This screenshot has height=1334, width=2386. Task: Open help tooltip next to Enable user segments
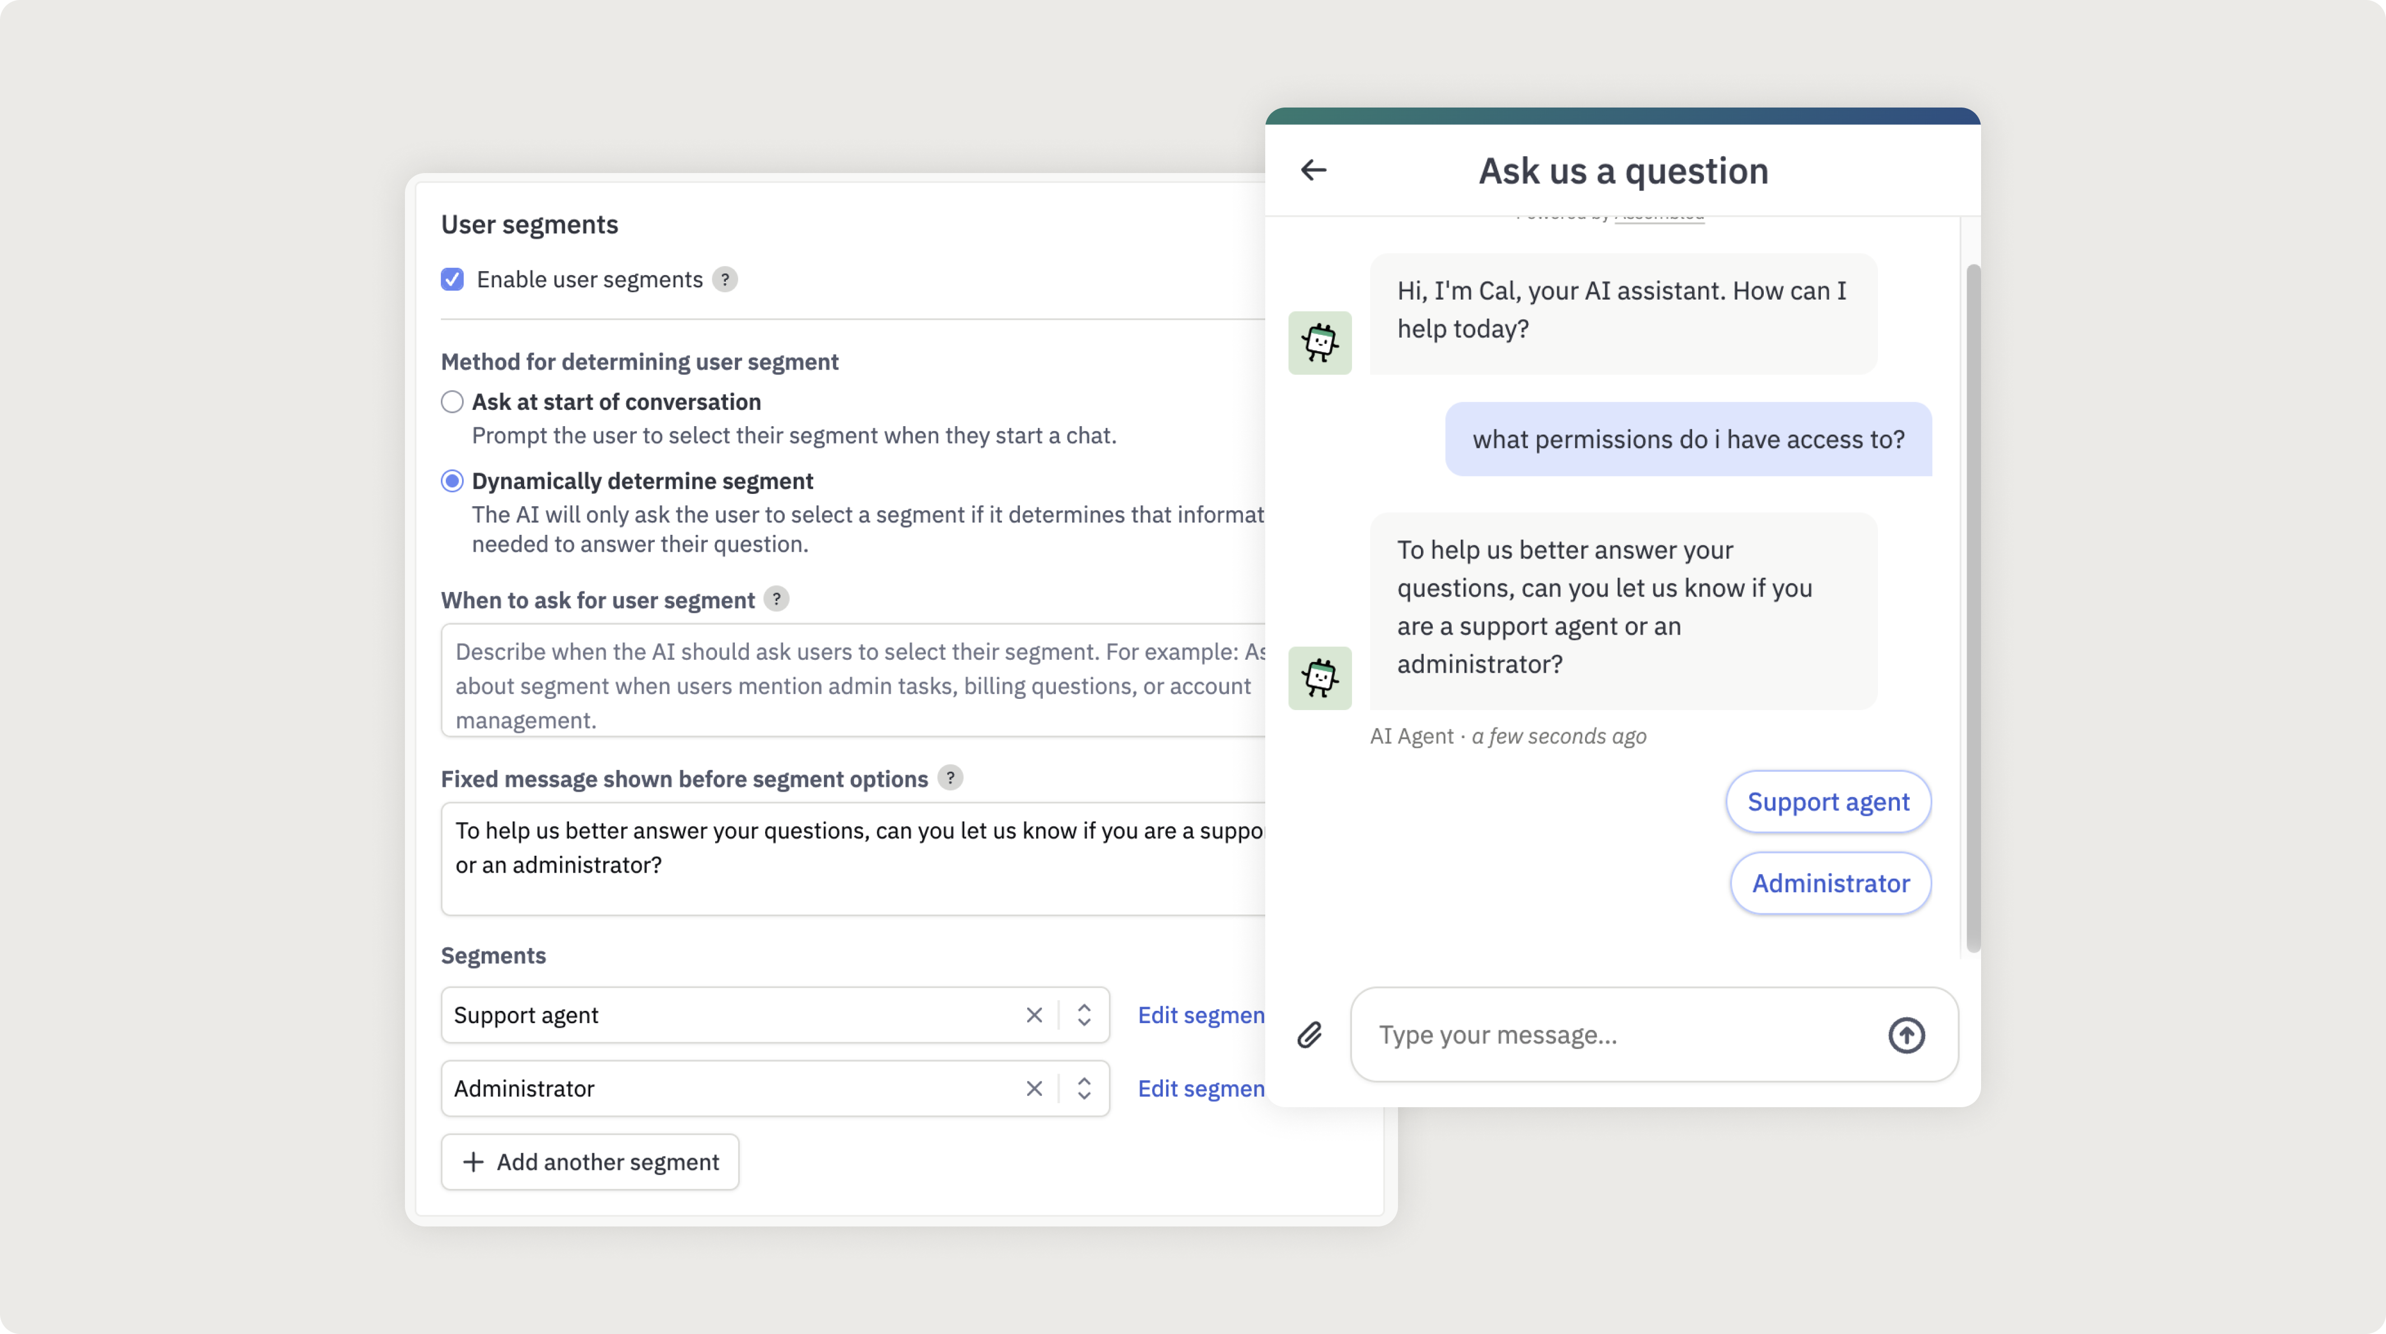pyautogui.click(x=725, y=280)
